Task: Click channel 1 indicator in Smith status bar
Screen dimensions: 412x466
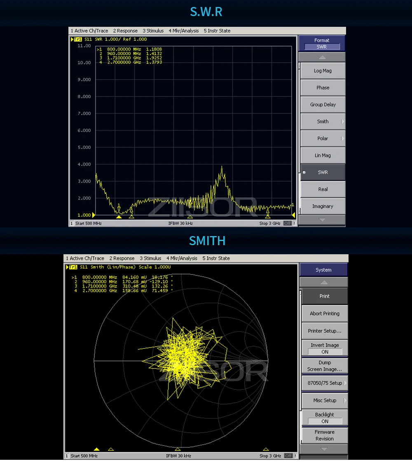Action: point(67,456)
